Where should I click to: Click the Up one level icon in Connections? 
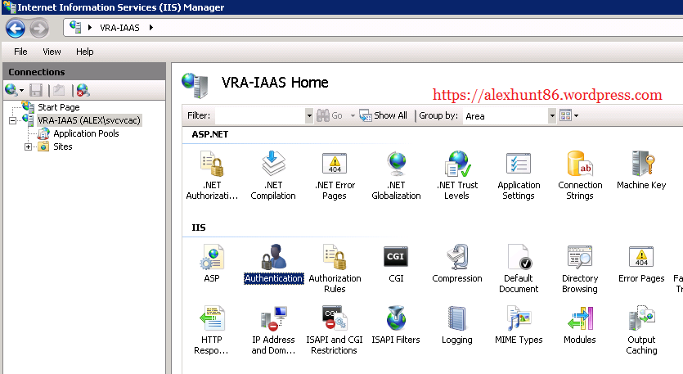[59, 90]
